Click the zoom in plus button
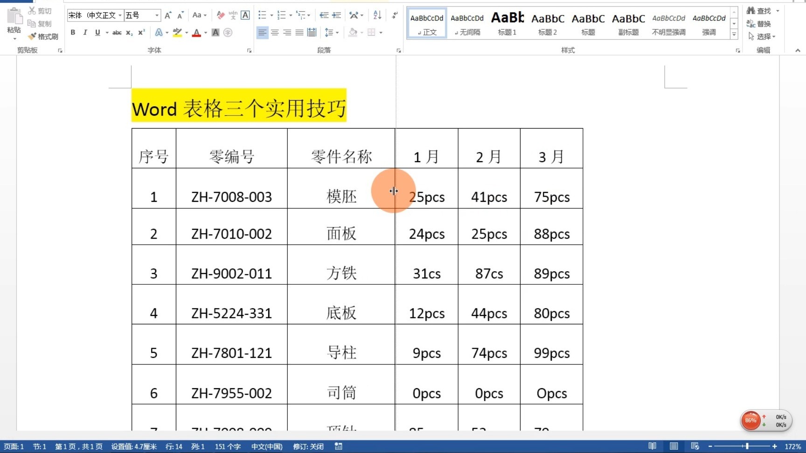 point(774,446)
